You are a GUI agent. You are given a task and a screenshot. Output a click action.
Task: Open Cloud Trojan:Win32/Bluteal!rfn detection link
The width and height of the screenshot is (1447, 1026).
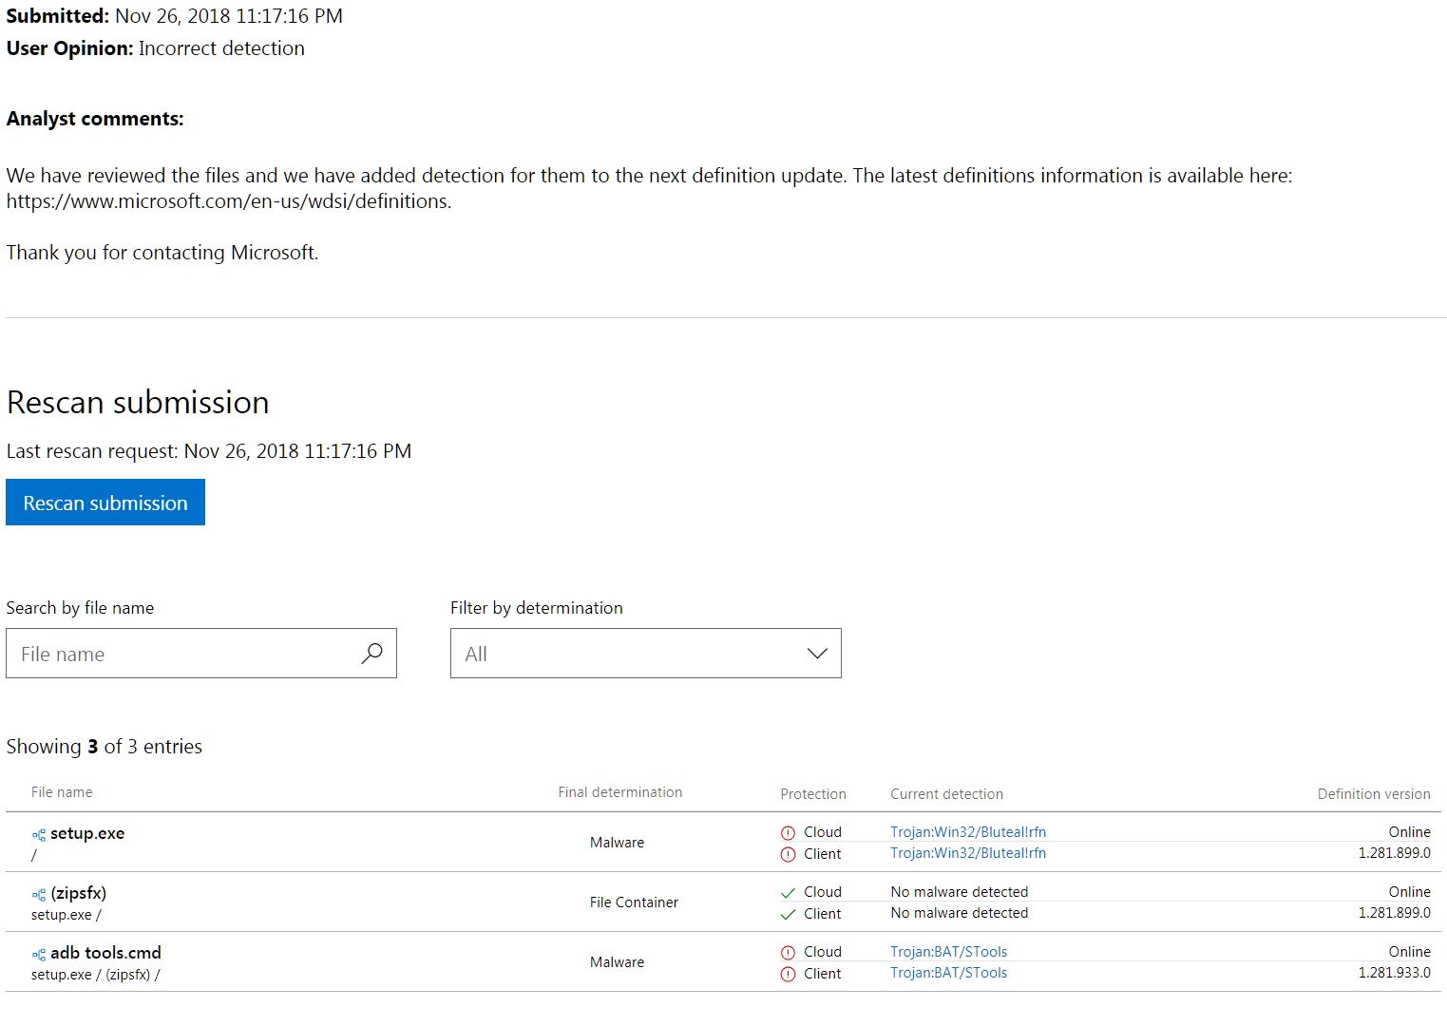967,832
